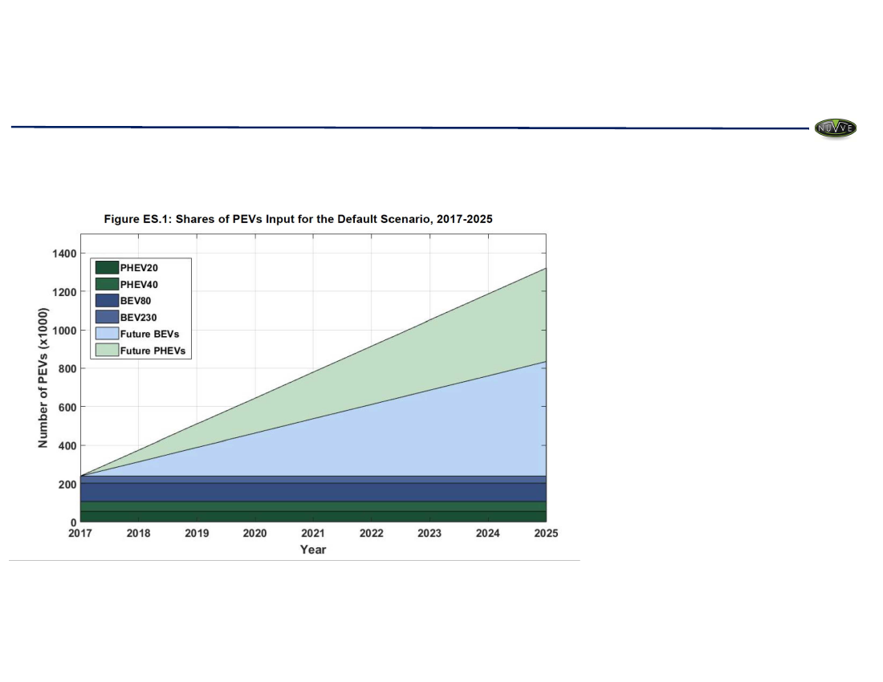Select the PHEV40 legend color swatch
This screenshot has height=682, width=883.
(x=107, y=284)
